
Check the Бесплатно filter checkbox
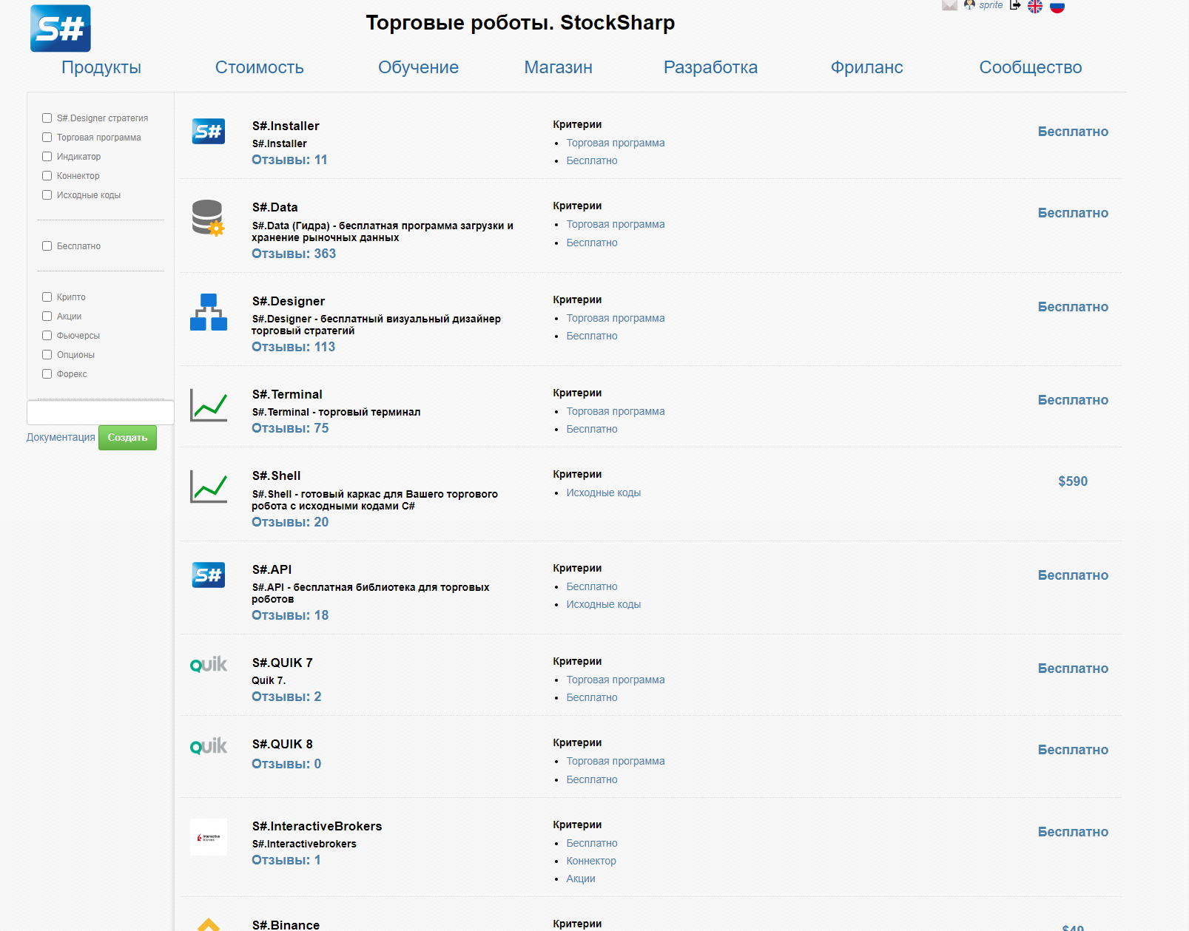click(x=47, y=246)
